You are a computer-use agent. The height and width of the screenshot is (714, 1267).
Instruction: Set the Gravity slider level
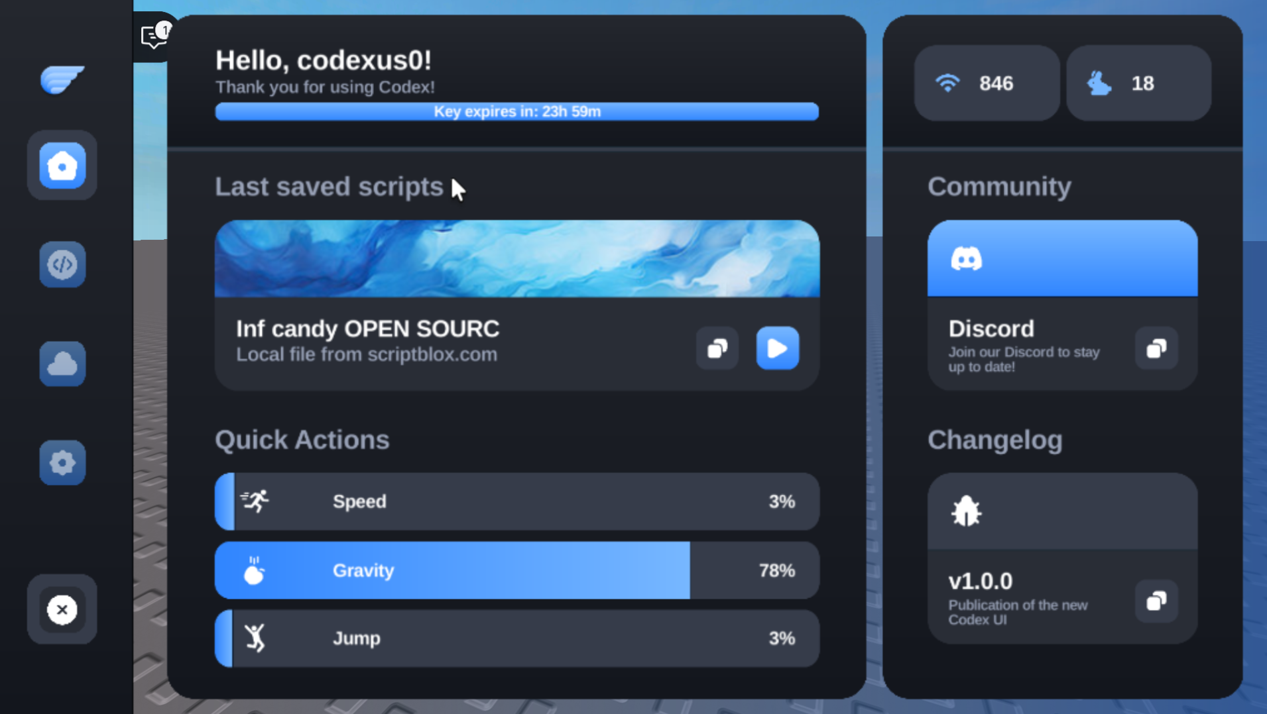click(x=517, y=570)
